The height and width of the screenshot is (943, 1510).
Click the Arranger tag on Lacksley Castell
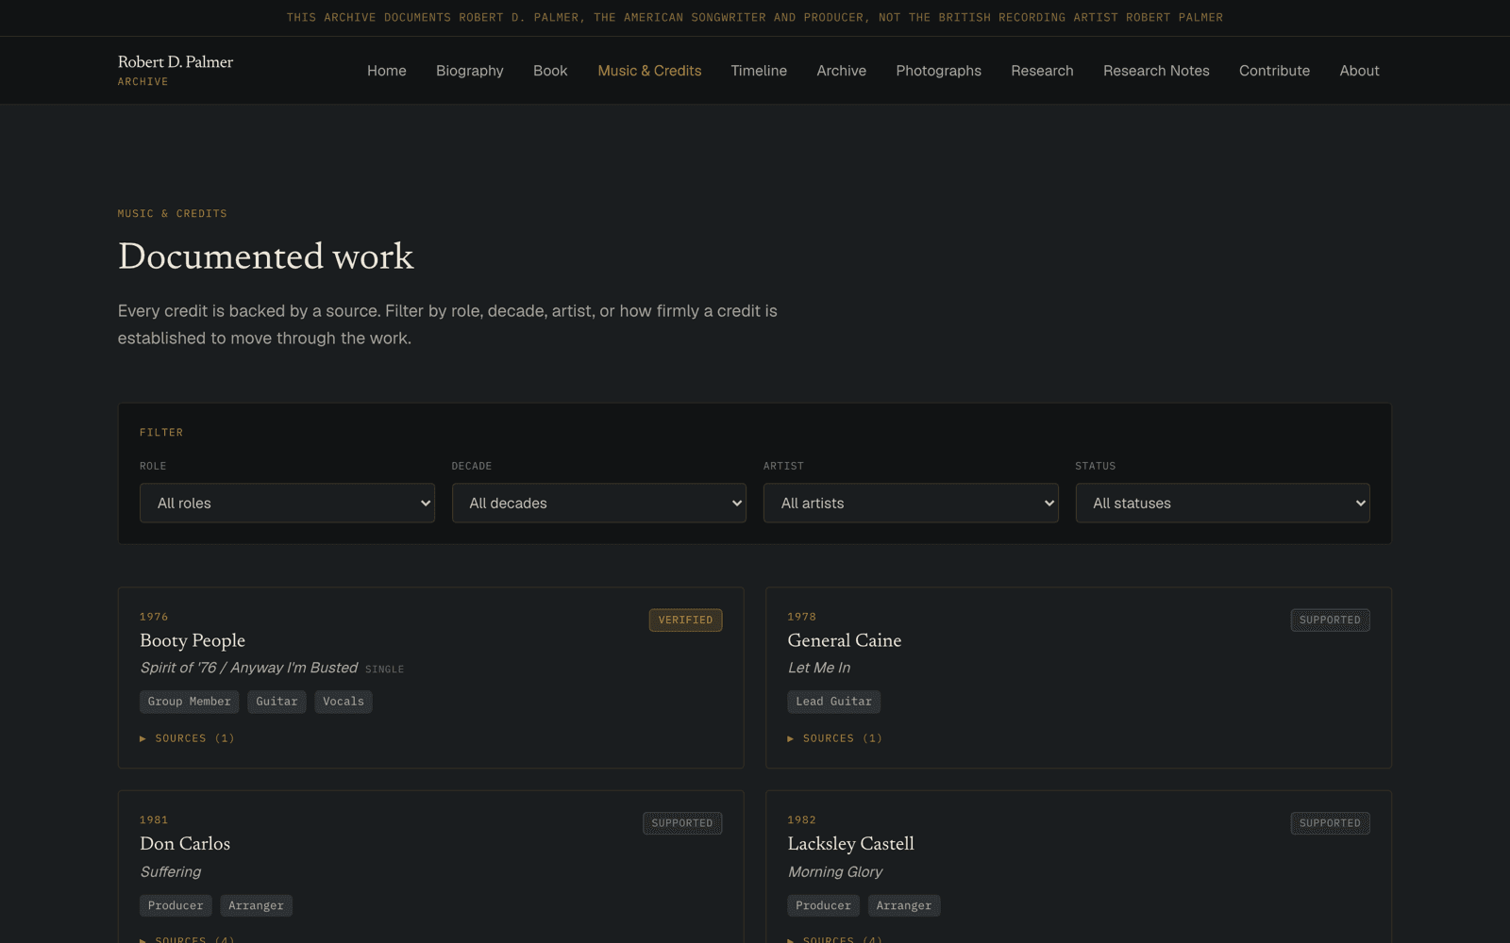(904, 905)
